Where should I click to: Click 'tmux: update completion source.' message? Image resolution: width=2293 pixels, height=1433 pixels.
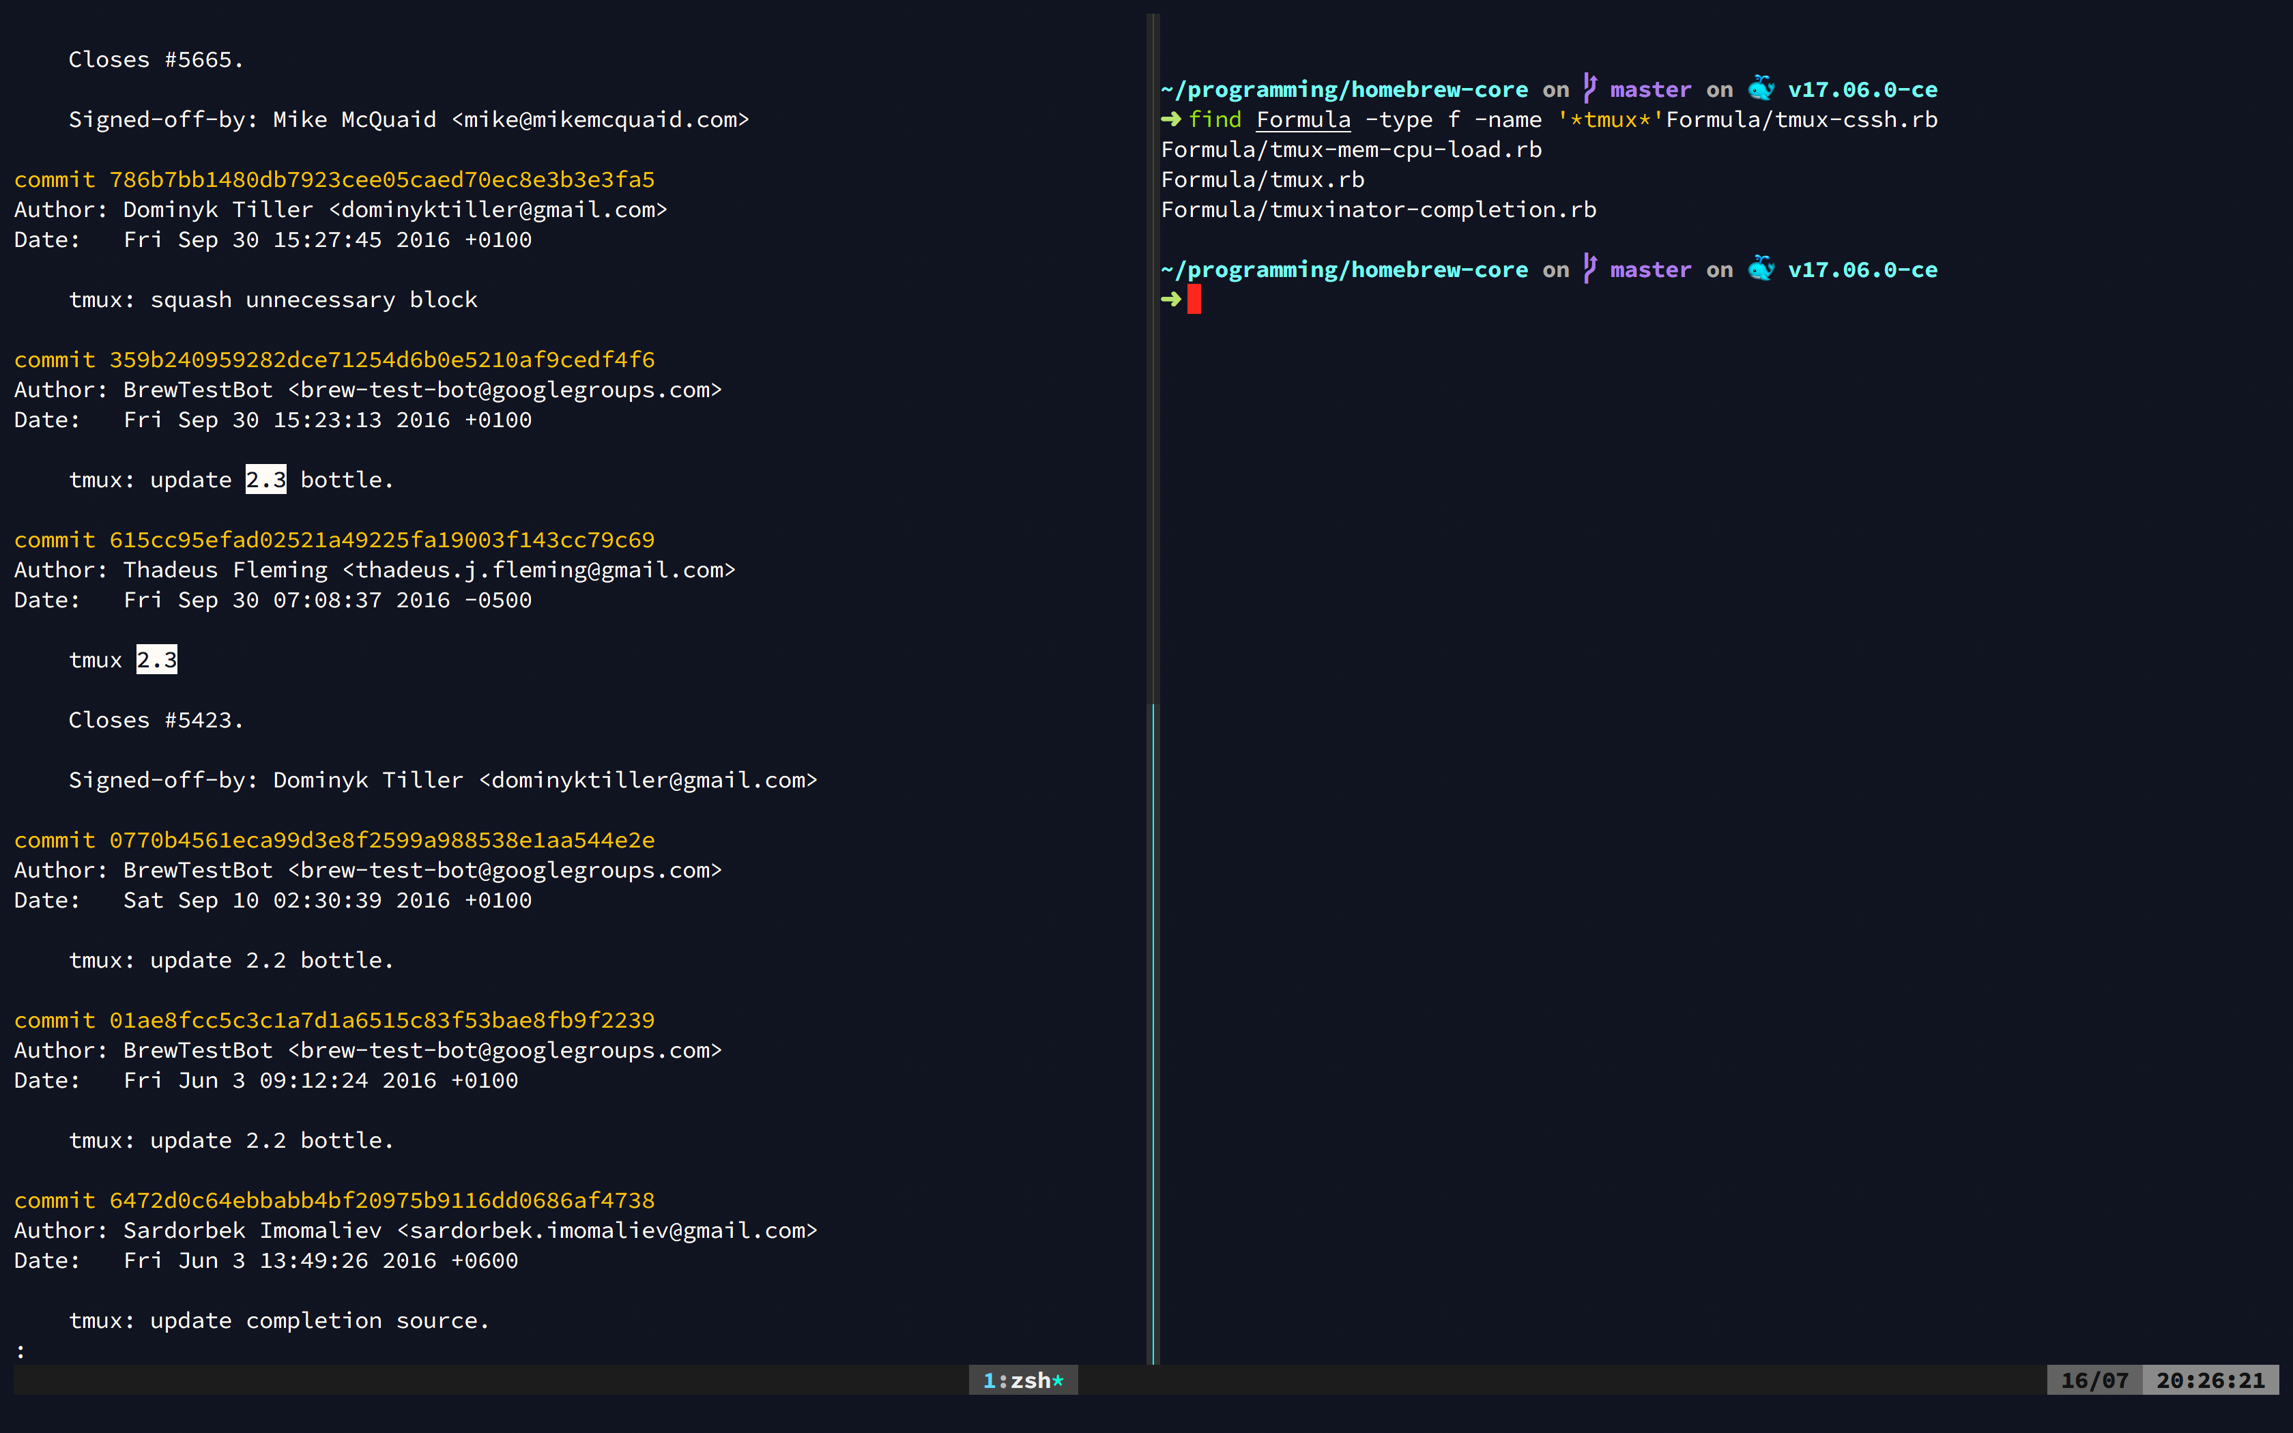(278, 1320)
